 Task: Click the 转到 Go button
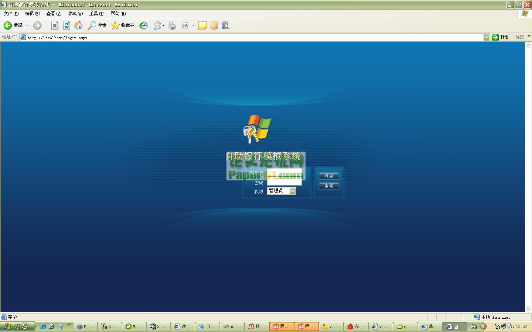point(501,37)
